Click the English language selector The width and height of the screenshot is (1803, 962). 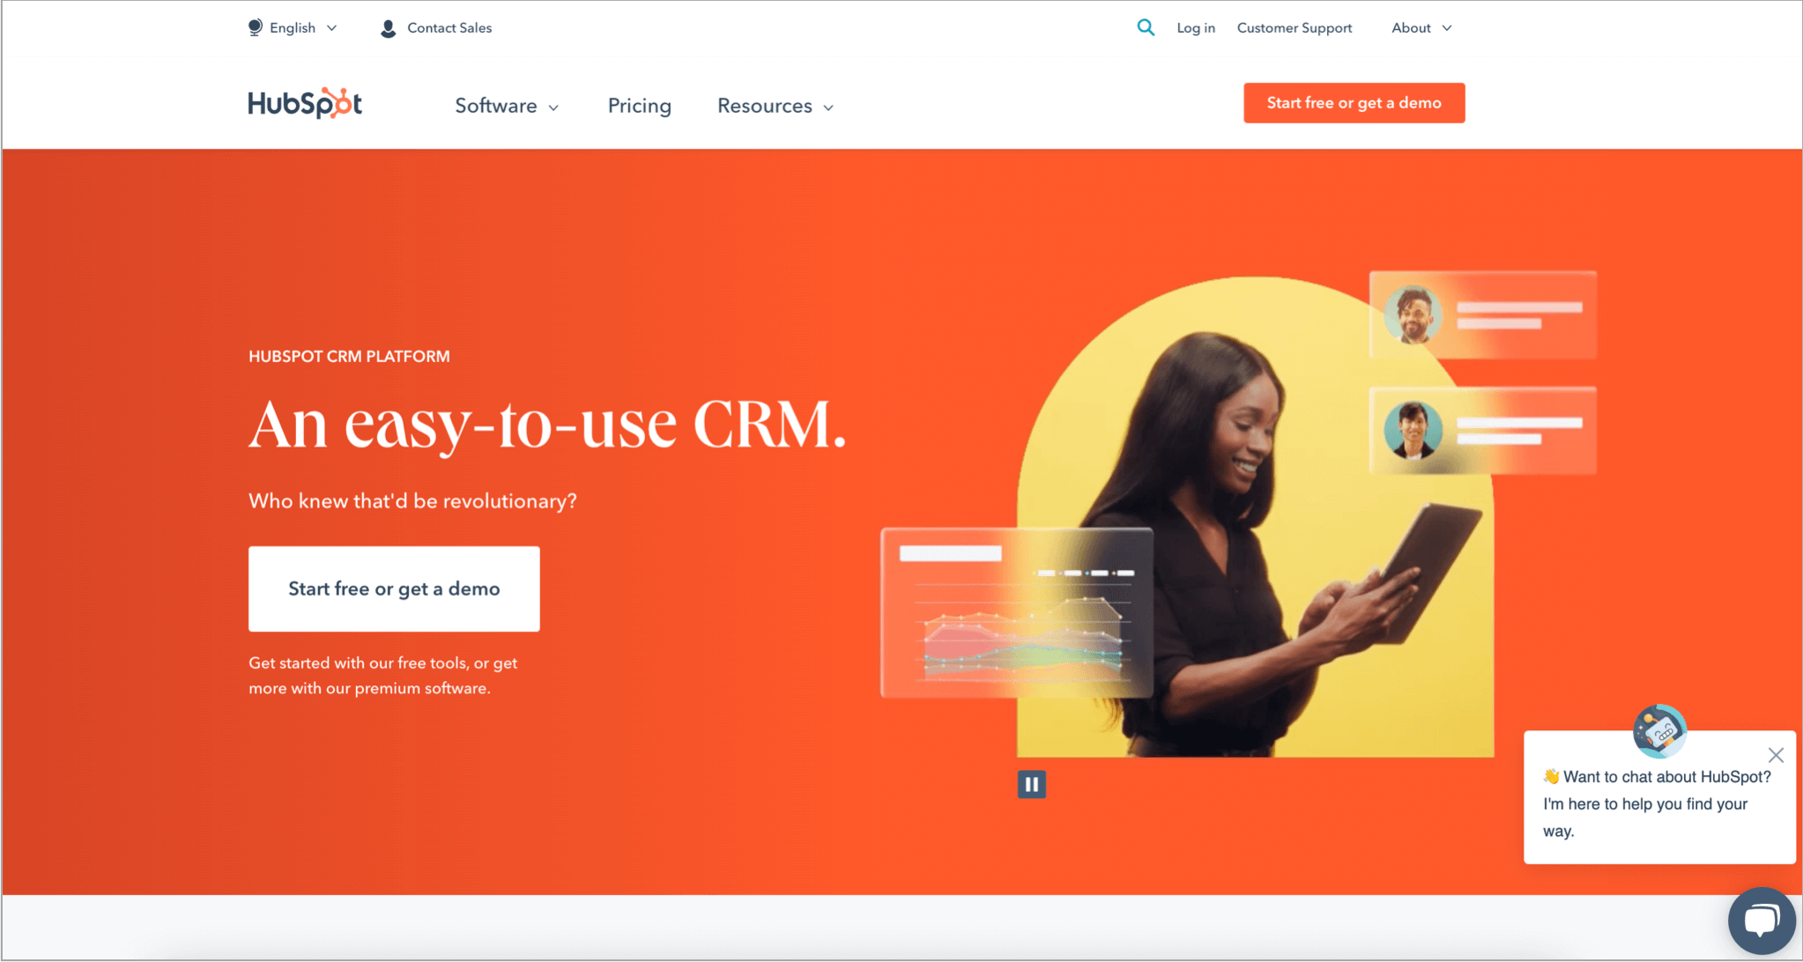(293, 27)
